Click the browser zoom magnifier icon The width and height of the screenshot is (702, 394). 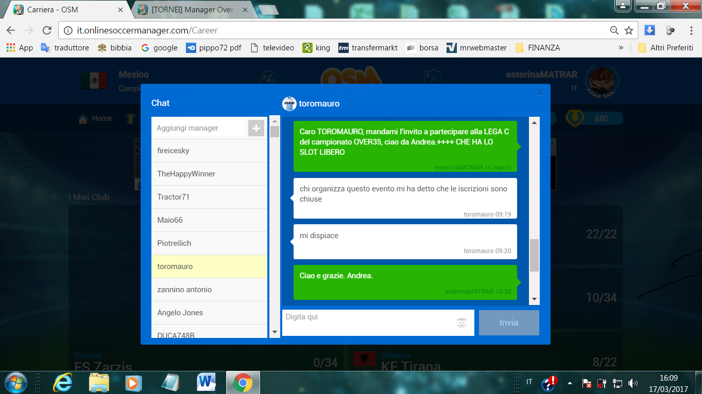(614, 30)
